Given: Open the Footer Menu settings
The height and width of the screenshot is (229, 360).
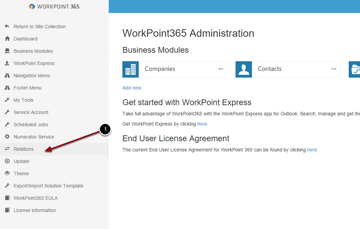Looking at the screenshot, I should 27,88.
